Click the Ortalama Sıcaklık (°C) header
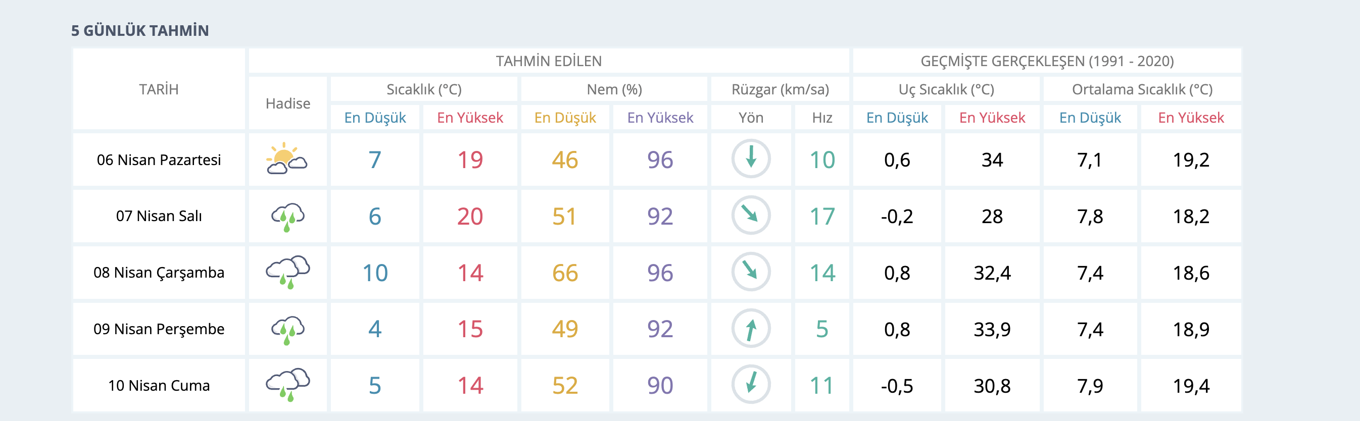Screen dimensions: 1360x421 [1142, 89]
